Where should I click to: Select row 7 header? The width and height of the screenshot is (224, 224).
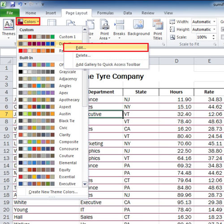point(6,114)
